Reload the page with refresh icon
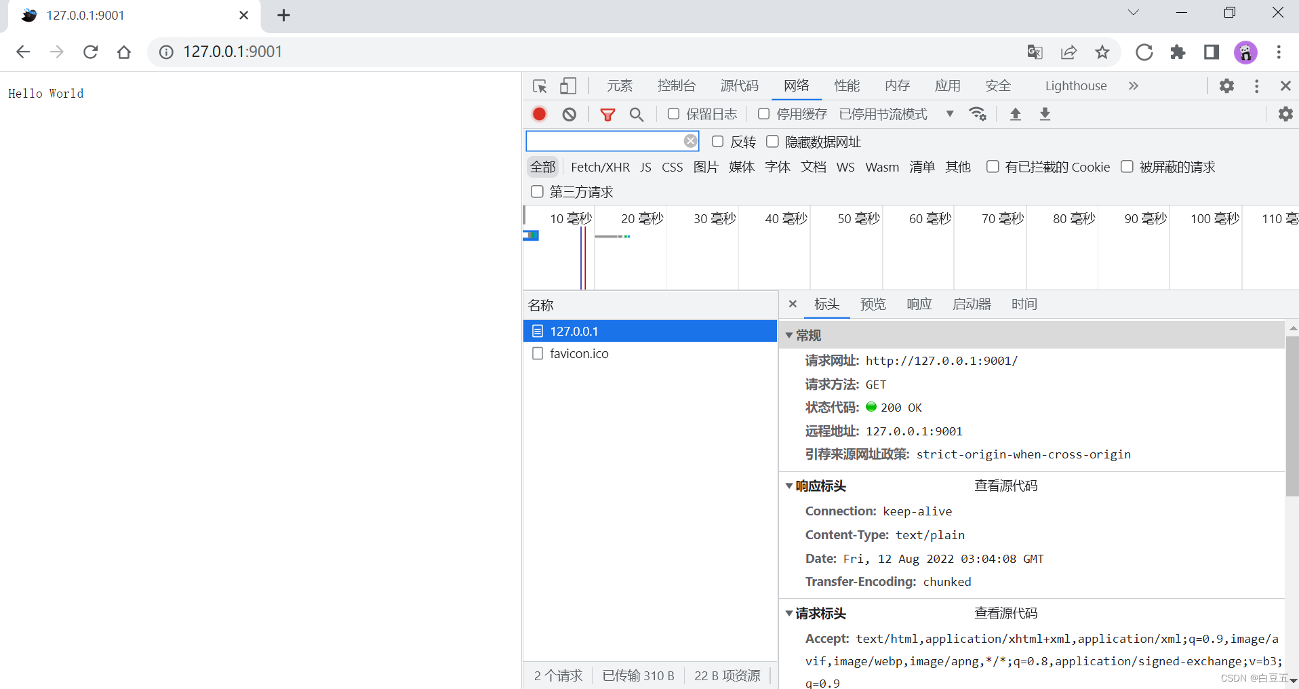The height and width of the screenshot is (689, 1299). coord(90,52)
